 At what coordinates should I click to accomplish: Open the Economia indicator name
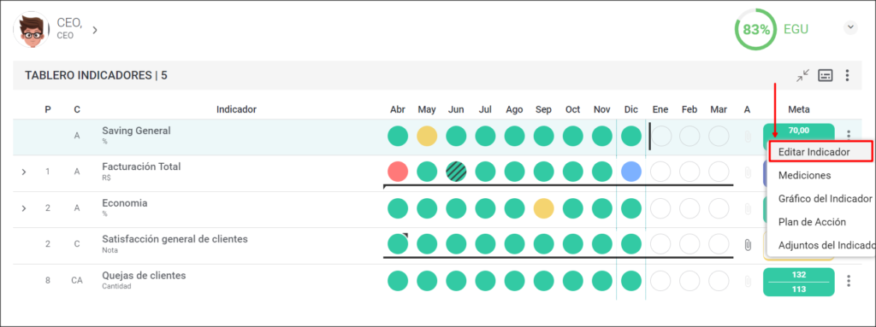[x=125, y=203]
